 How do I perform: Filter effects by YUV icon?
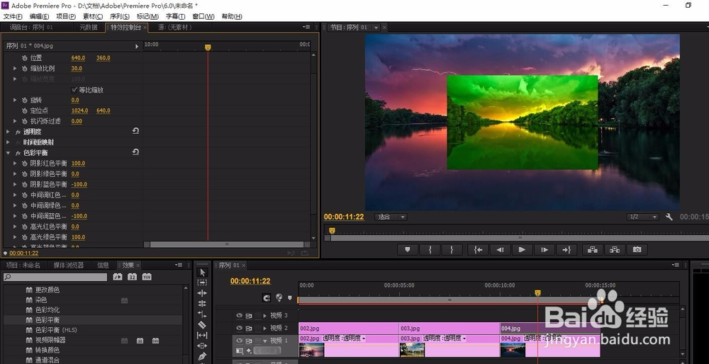pos(147,277)
